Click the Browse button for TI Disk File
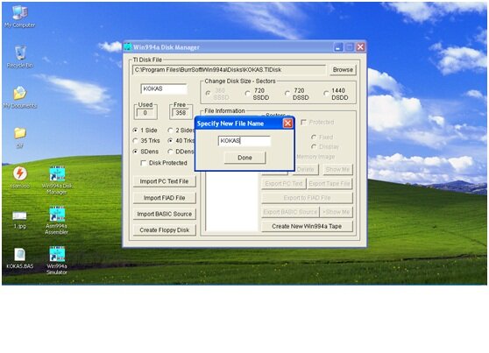This screenshot has width=489, height=353. (343, 70)
